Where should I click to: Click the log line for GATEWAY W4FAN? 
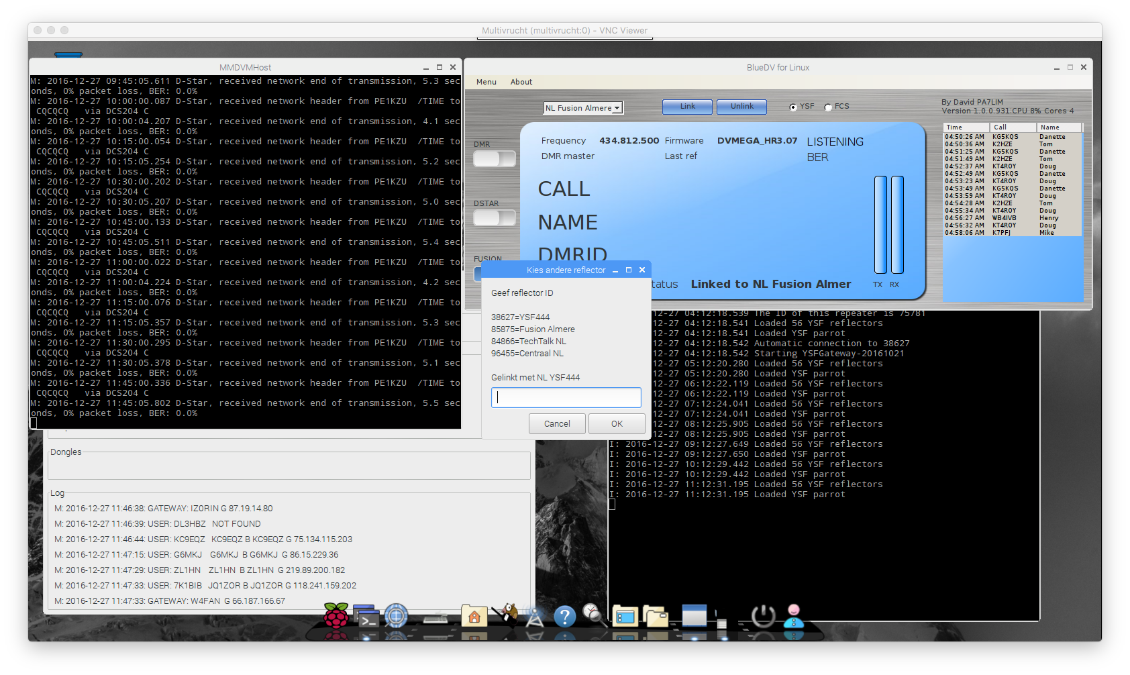[x=170, y=601]
